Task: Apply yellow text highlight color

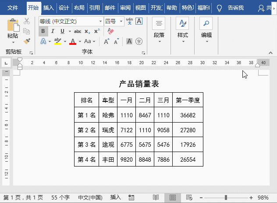Action: tap(58, 41)
